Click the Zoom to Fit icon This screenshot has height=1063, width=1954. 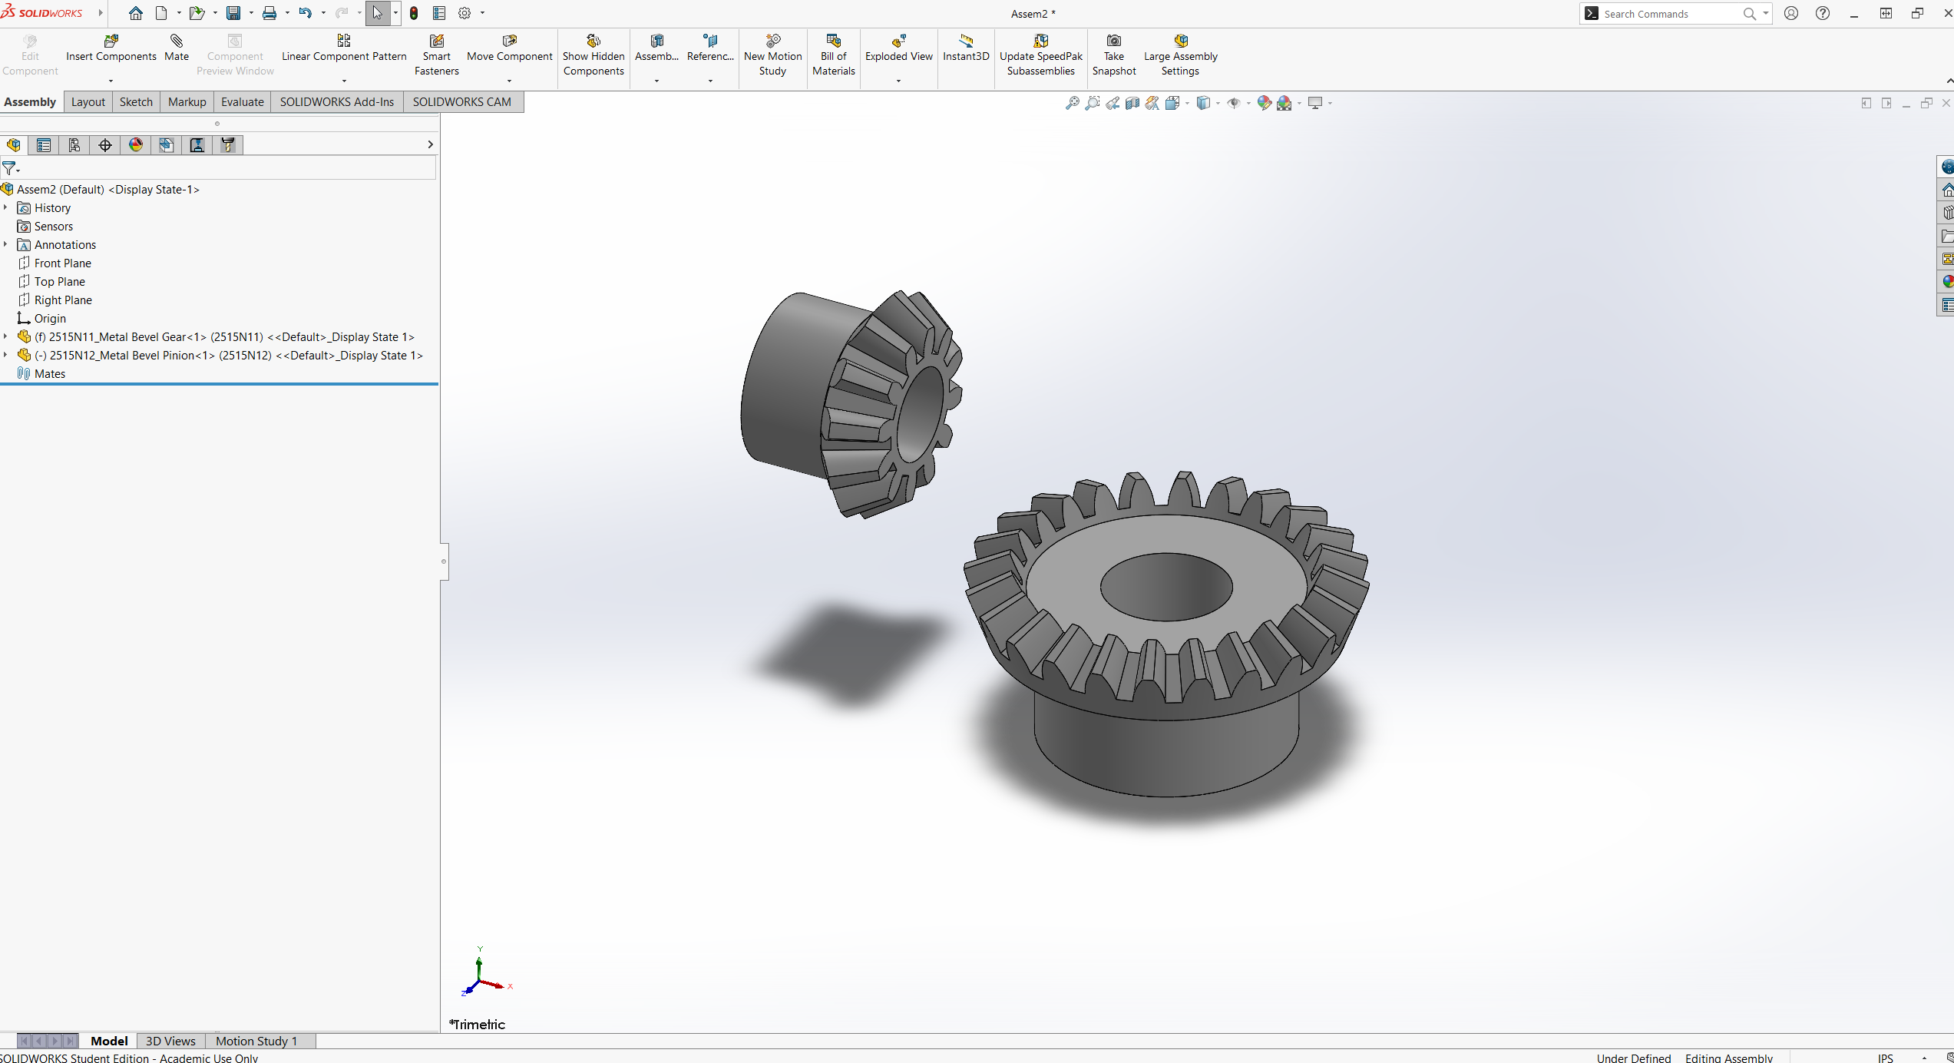click(x=1073, y=103)
